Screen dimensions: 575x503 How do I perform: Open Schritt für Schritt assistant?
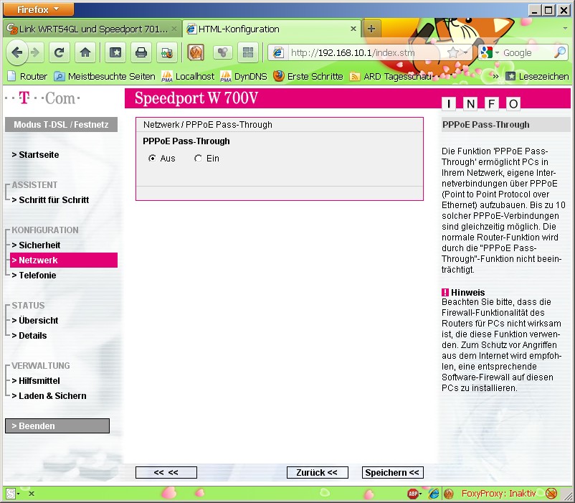point(50,200)
